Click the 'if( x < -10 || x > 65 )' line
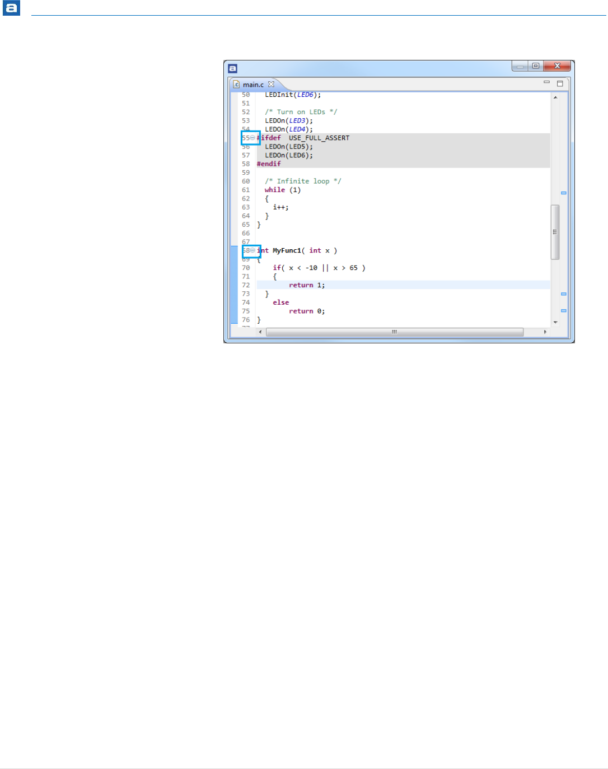 click(319, 268)
